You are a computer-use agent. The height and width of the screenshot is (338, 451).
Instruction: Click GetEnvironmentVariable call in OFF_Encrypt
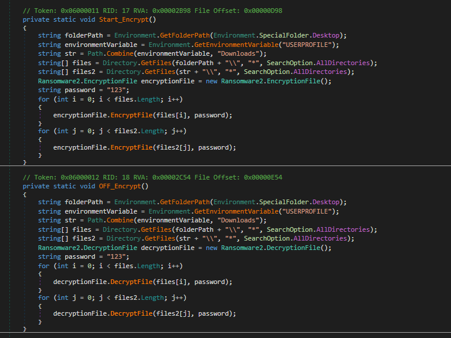(x=236, y=211)
